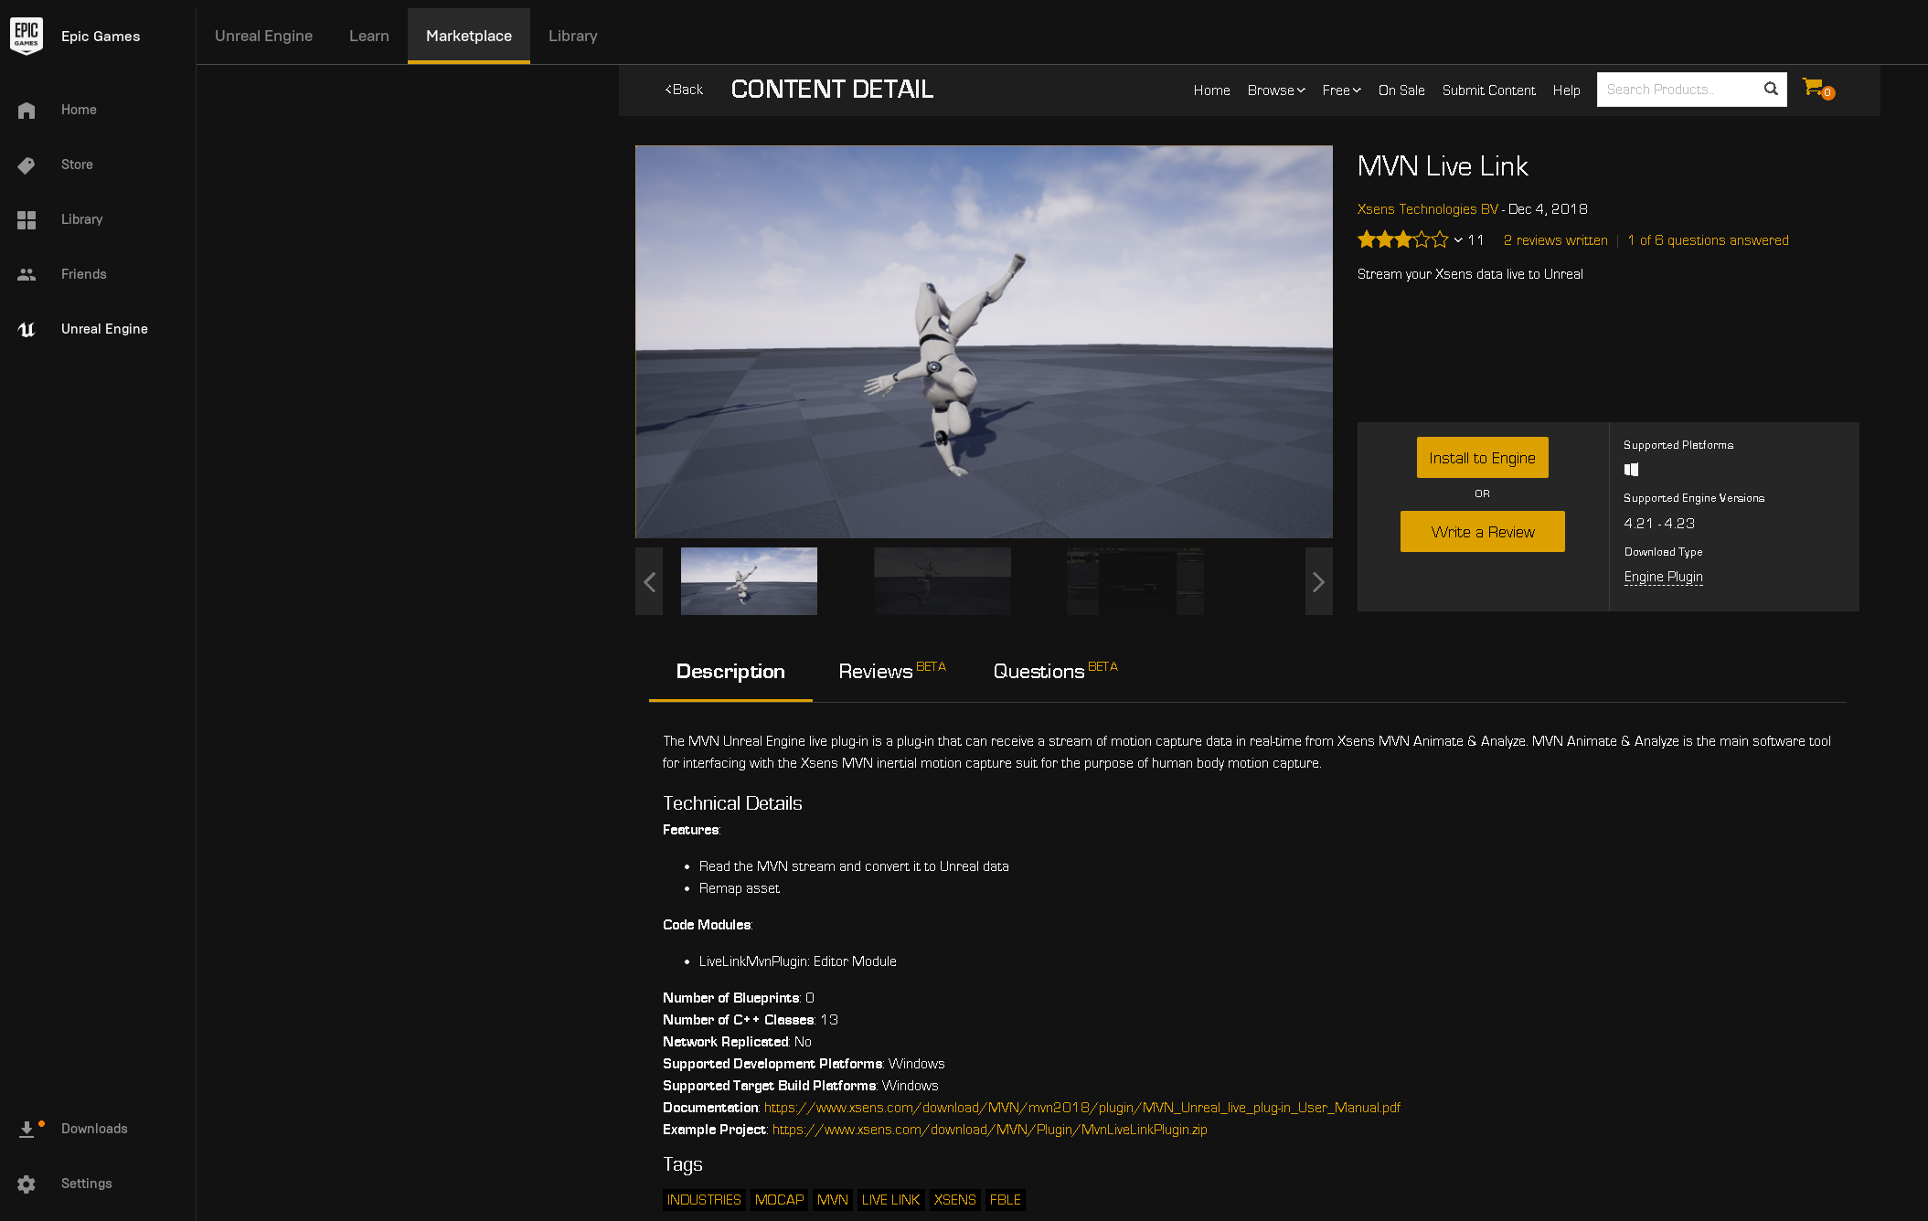The image size is (1928, 1221).
Task: Switch to the Questions tab
Action: coord(1039,671)
